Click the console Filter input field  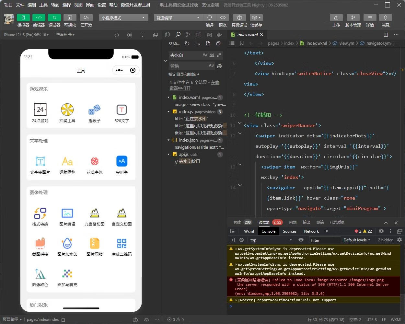[325, 240]
